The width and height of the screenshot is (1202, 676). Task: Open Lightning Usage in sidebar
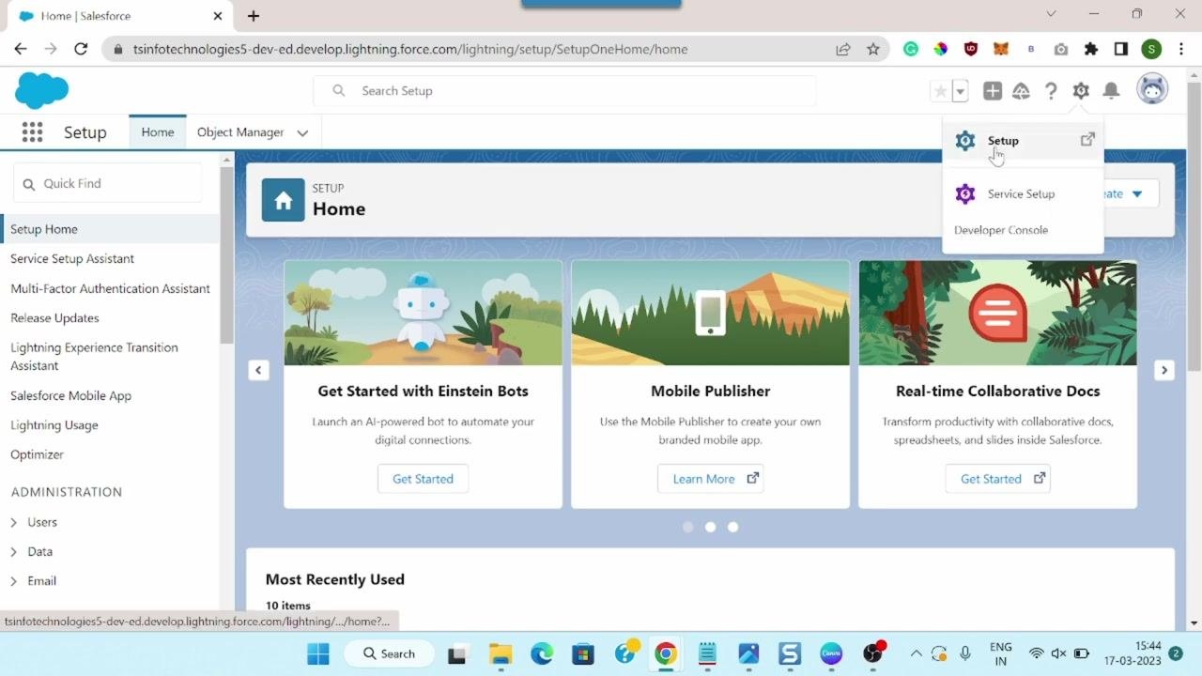coord(54,425)
